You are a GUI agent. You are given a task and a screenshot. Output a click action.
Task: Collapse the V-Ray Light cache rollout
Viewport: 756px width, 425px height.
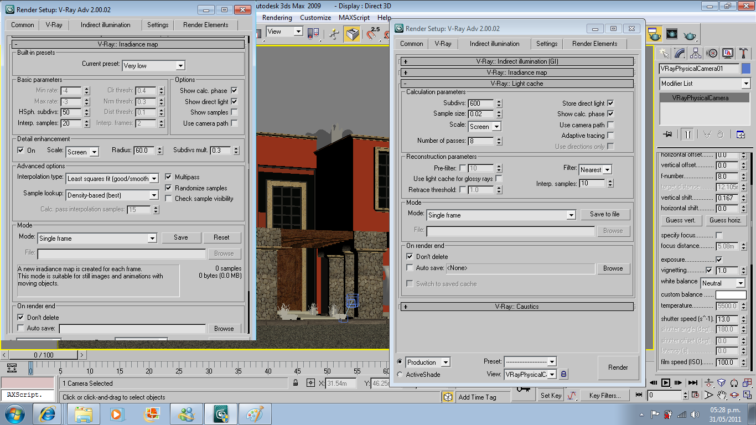[517, 84]
